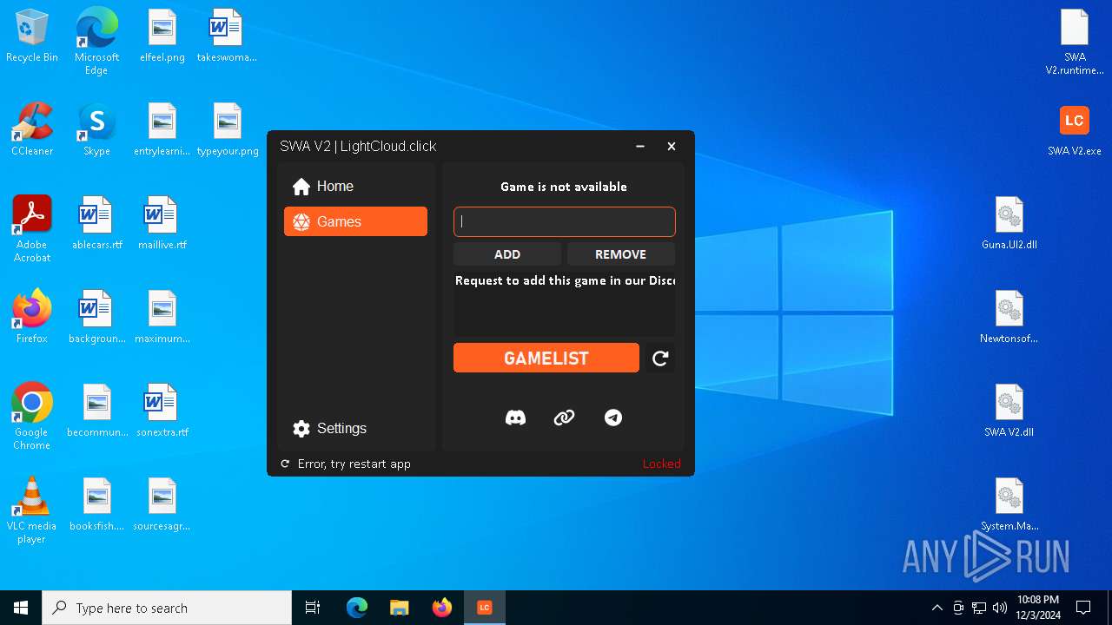The width and height of the screenshot is (1112, 625).
Task: Click the chain link website icon
Action: 564,418
